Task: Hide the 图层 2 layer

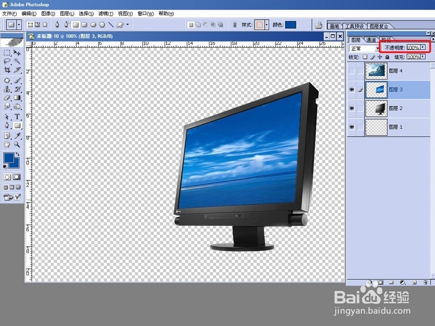Action: click(352, 107)
